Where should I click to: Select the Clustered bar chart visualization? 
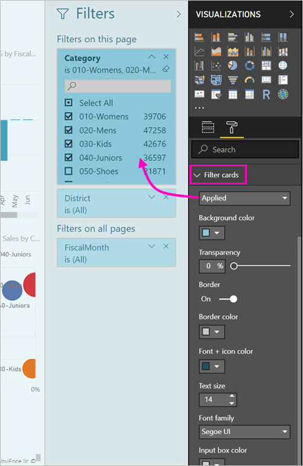233,37
